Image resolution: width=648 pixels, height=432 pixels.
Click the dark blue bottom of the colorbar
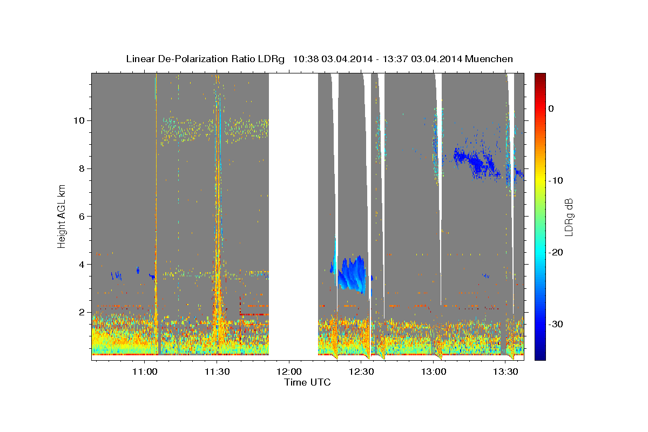pyautogui.click(x=540, y=356)
